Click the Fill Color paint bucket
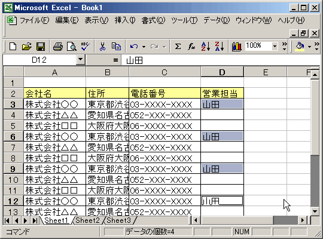 point(300,47)
